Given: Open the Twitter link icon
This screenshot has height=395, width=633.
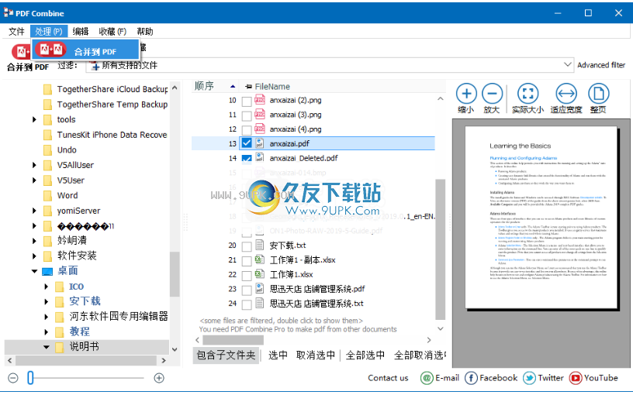Looking at the screenshot, I should coord(529,378).
